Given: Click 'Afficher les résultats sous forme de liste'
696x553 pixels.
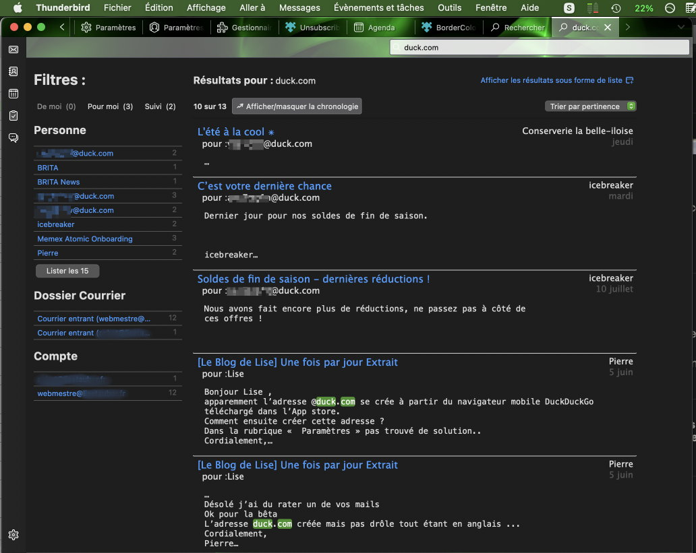Looking at the screenshot, I should 556,80.
